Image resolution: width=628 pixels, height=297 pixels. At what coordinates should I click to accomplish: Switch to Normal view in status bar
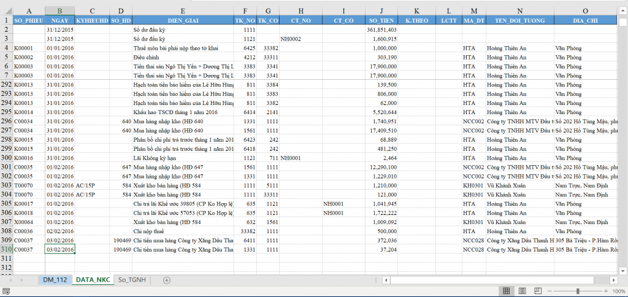click(x=506, y=291)
